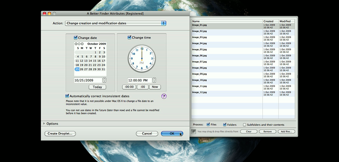Go to previous month in calendar
Image resolution: width=339 pixels, height=162 pixels.
coord(76,44)
